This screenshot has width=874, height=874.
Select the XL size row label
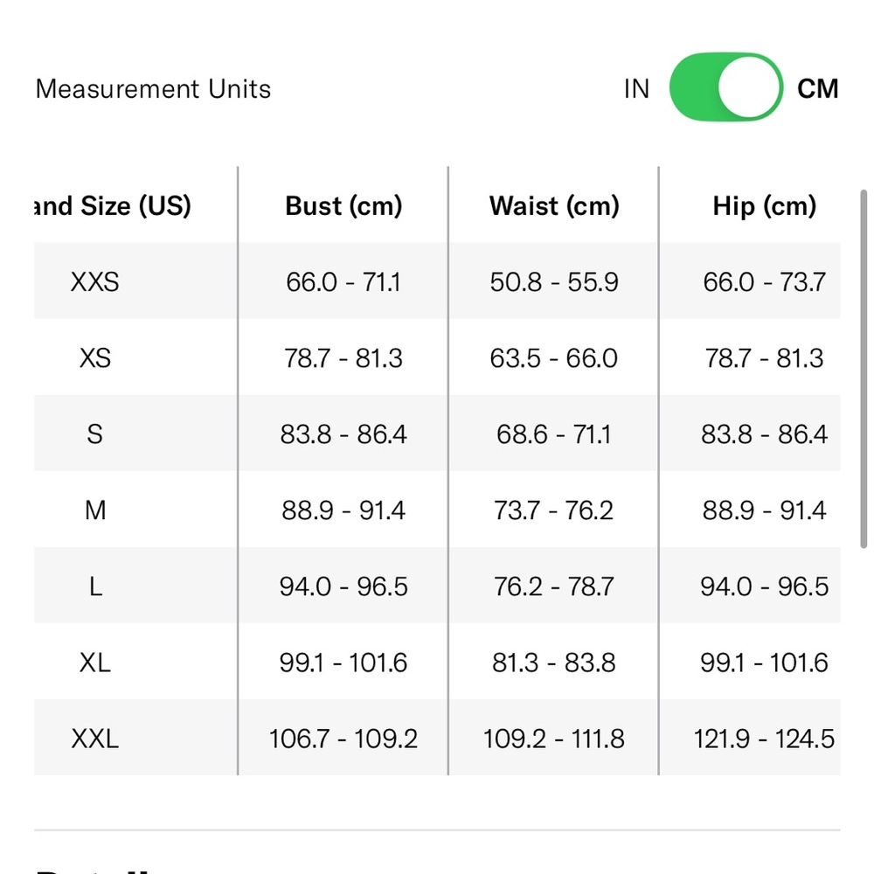94,662
